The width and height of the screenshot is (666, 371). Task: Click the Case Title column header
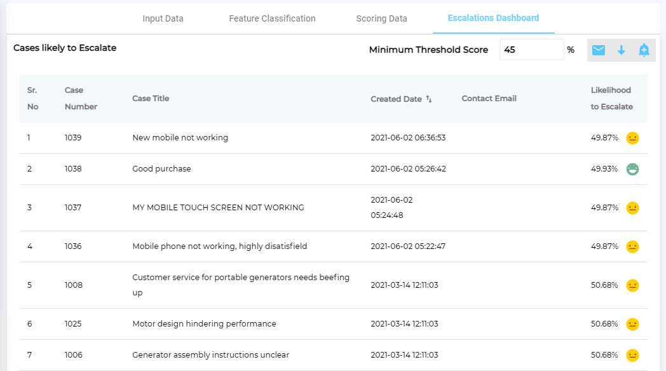click(x=151, y=98)
